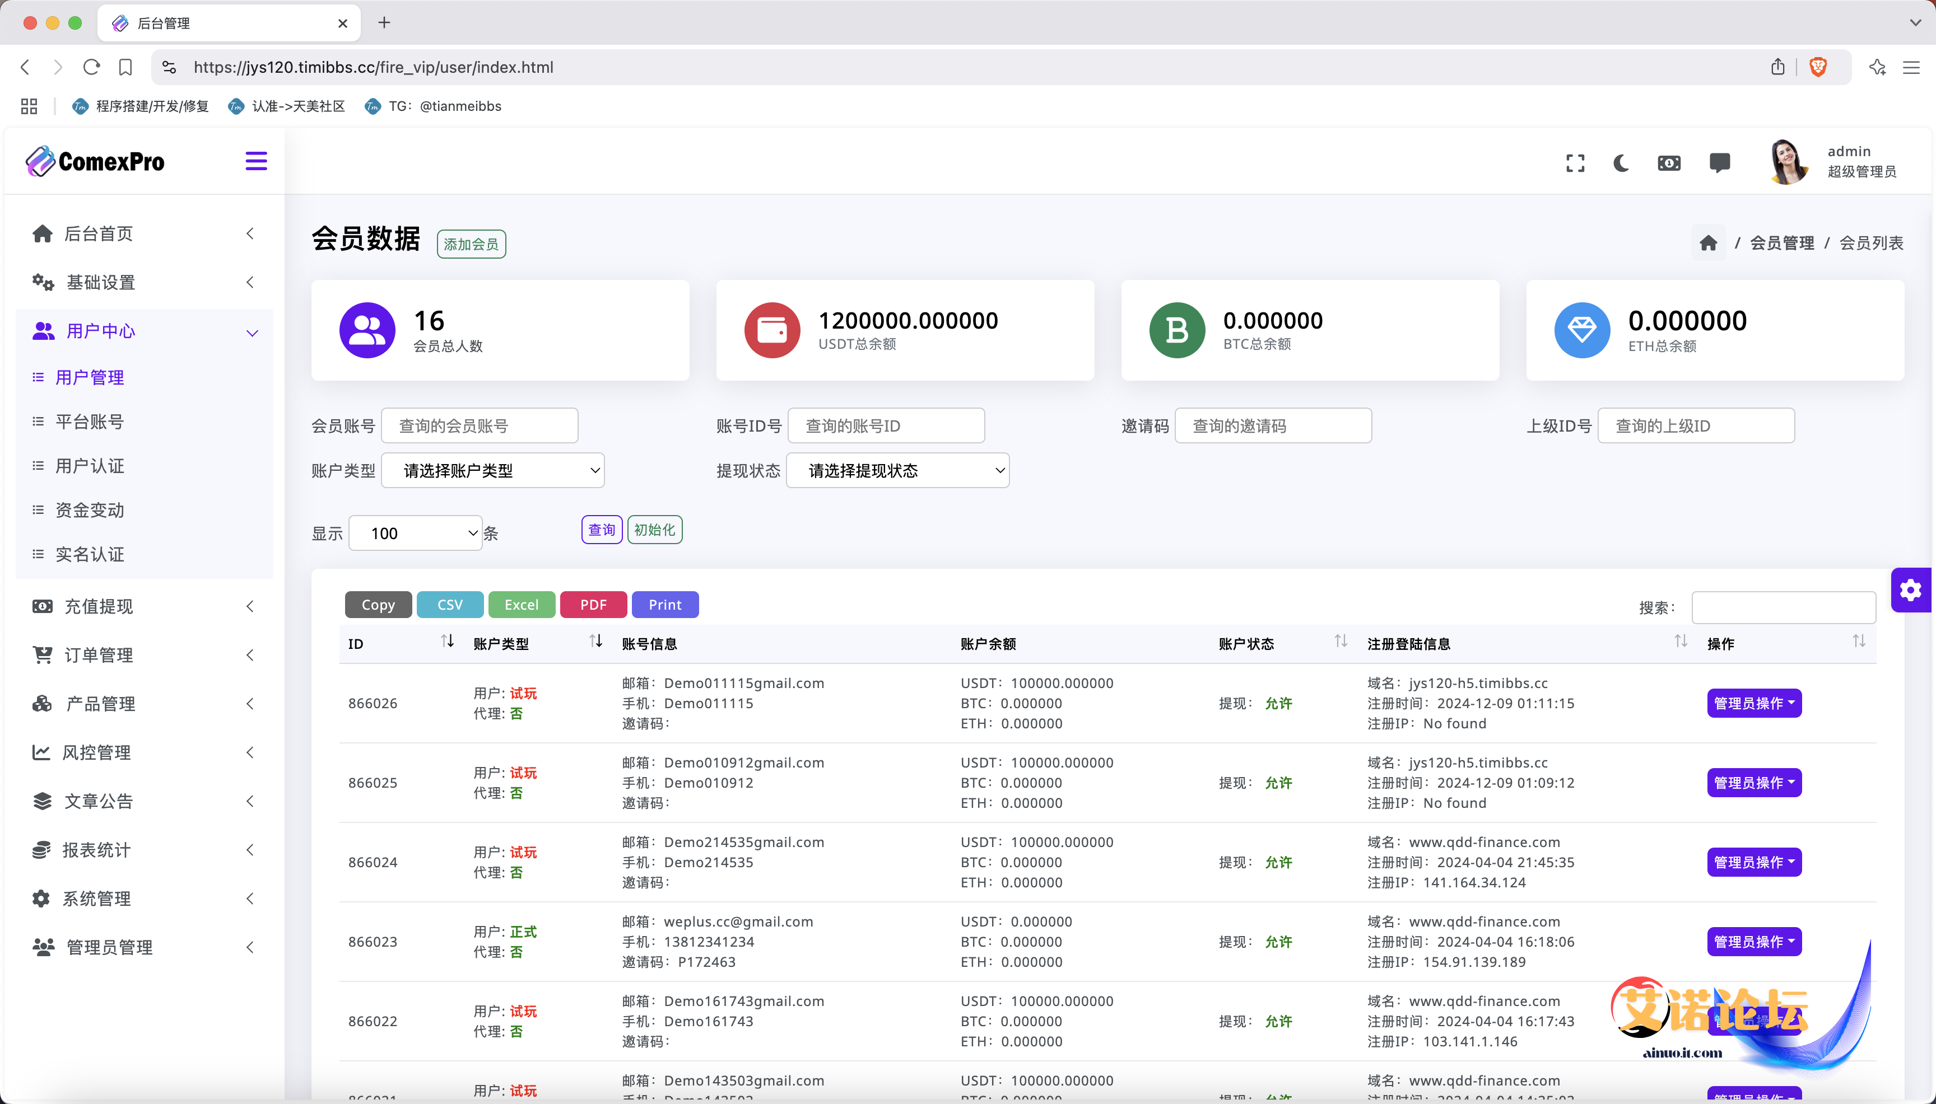Click the browser address bar URL
The height and width of the screenshot is (1104, 1936).
tap(373, 68)
